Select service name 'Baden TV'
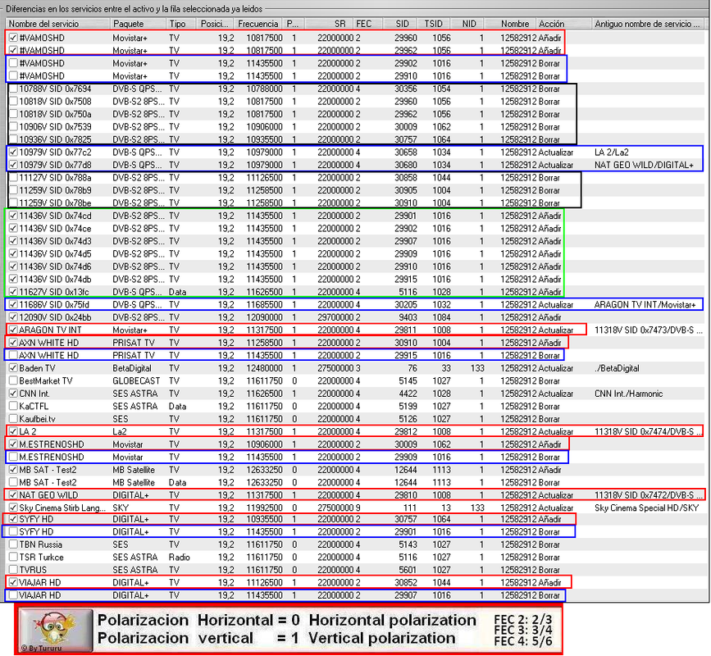 37,368
